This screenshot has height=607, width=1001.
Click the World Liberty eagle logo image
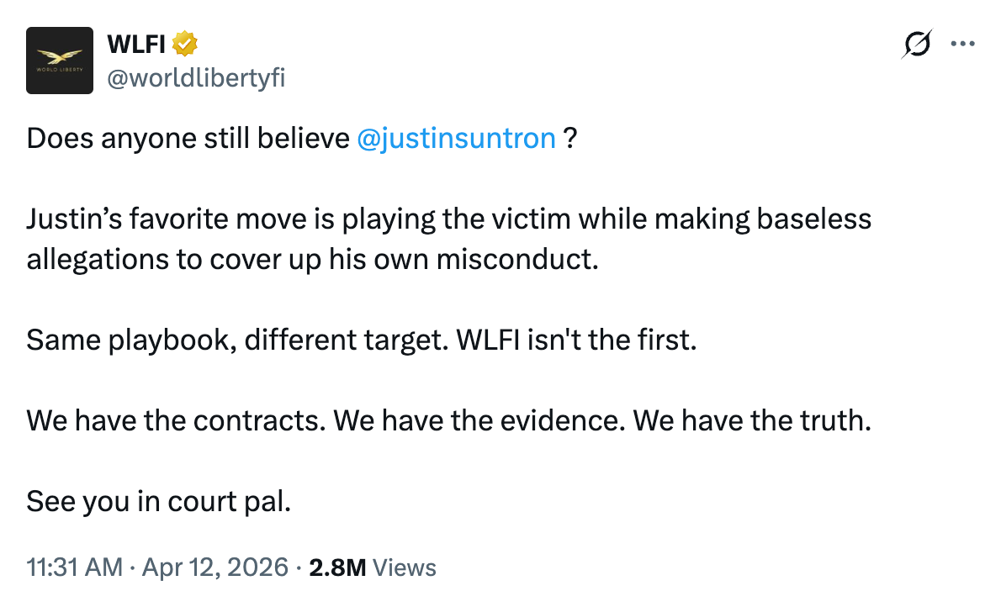60,60
